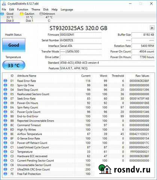Click raw value FFFF00000021

[x=140, y=152]
